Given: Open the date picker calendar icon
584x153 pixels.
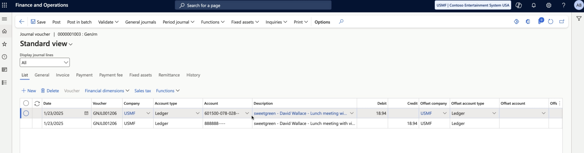Looking at the screenshot, I should click(86, 113).
